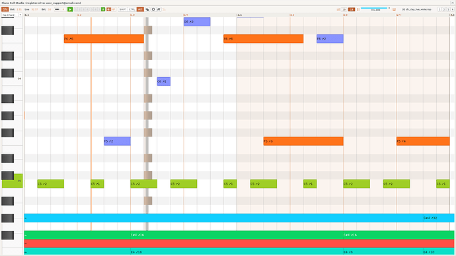Click the scissors cut icon in toolbar
The image size is (456, 256).
164,10
